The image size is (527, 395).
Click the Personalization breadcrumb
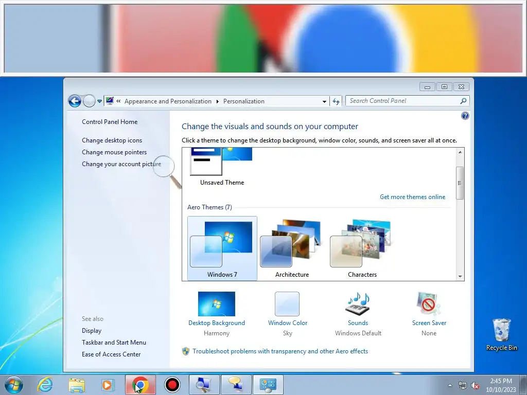click(x=243, y=101)
